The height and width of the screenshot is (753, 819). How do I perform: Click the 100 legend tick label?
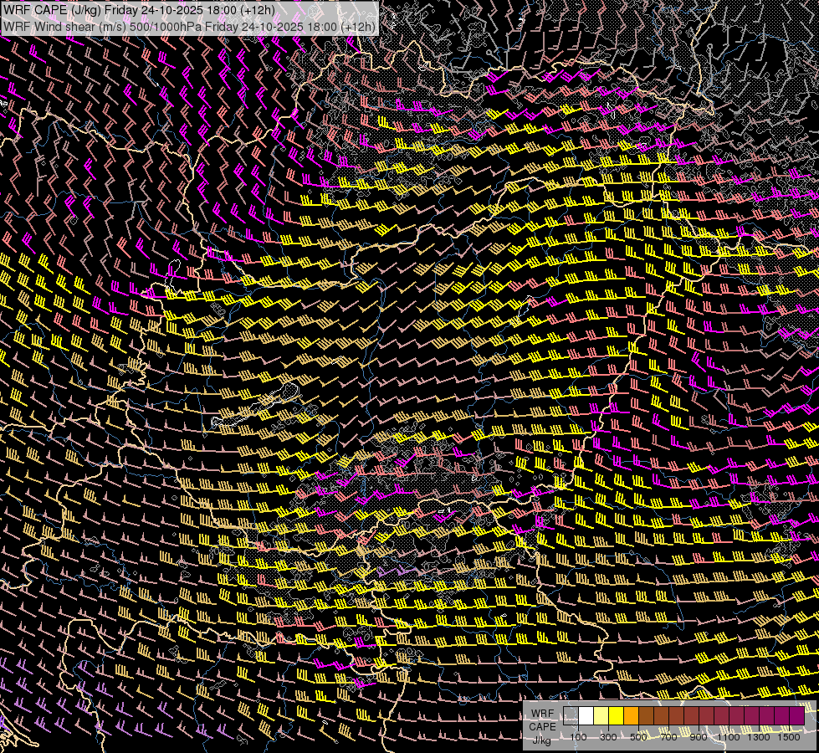(x=578, y=737)
